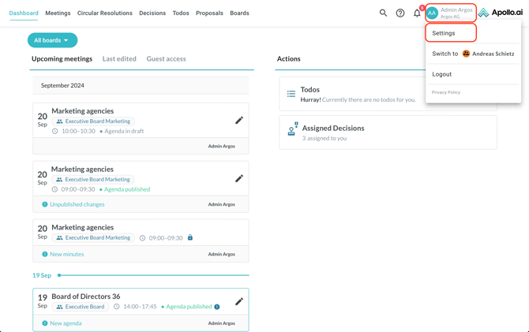Choose Logout in the user menu
The height and width of the screenshot is (332, 529).
pyautogui.click(x=442, y=74)
